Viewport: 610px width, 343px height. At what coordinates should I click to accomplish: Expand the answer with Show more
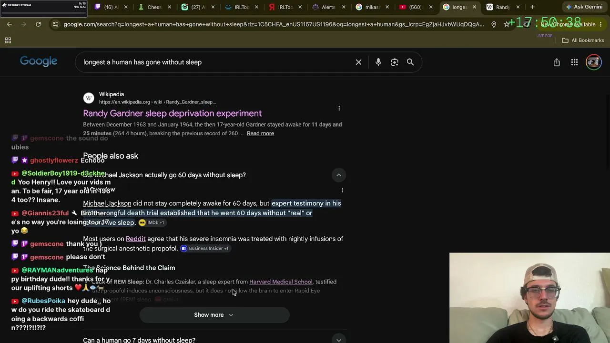(x=214, y=315)
